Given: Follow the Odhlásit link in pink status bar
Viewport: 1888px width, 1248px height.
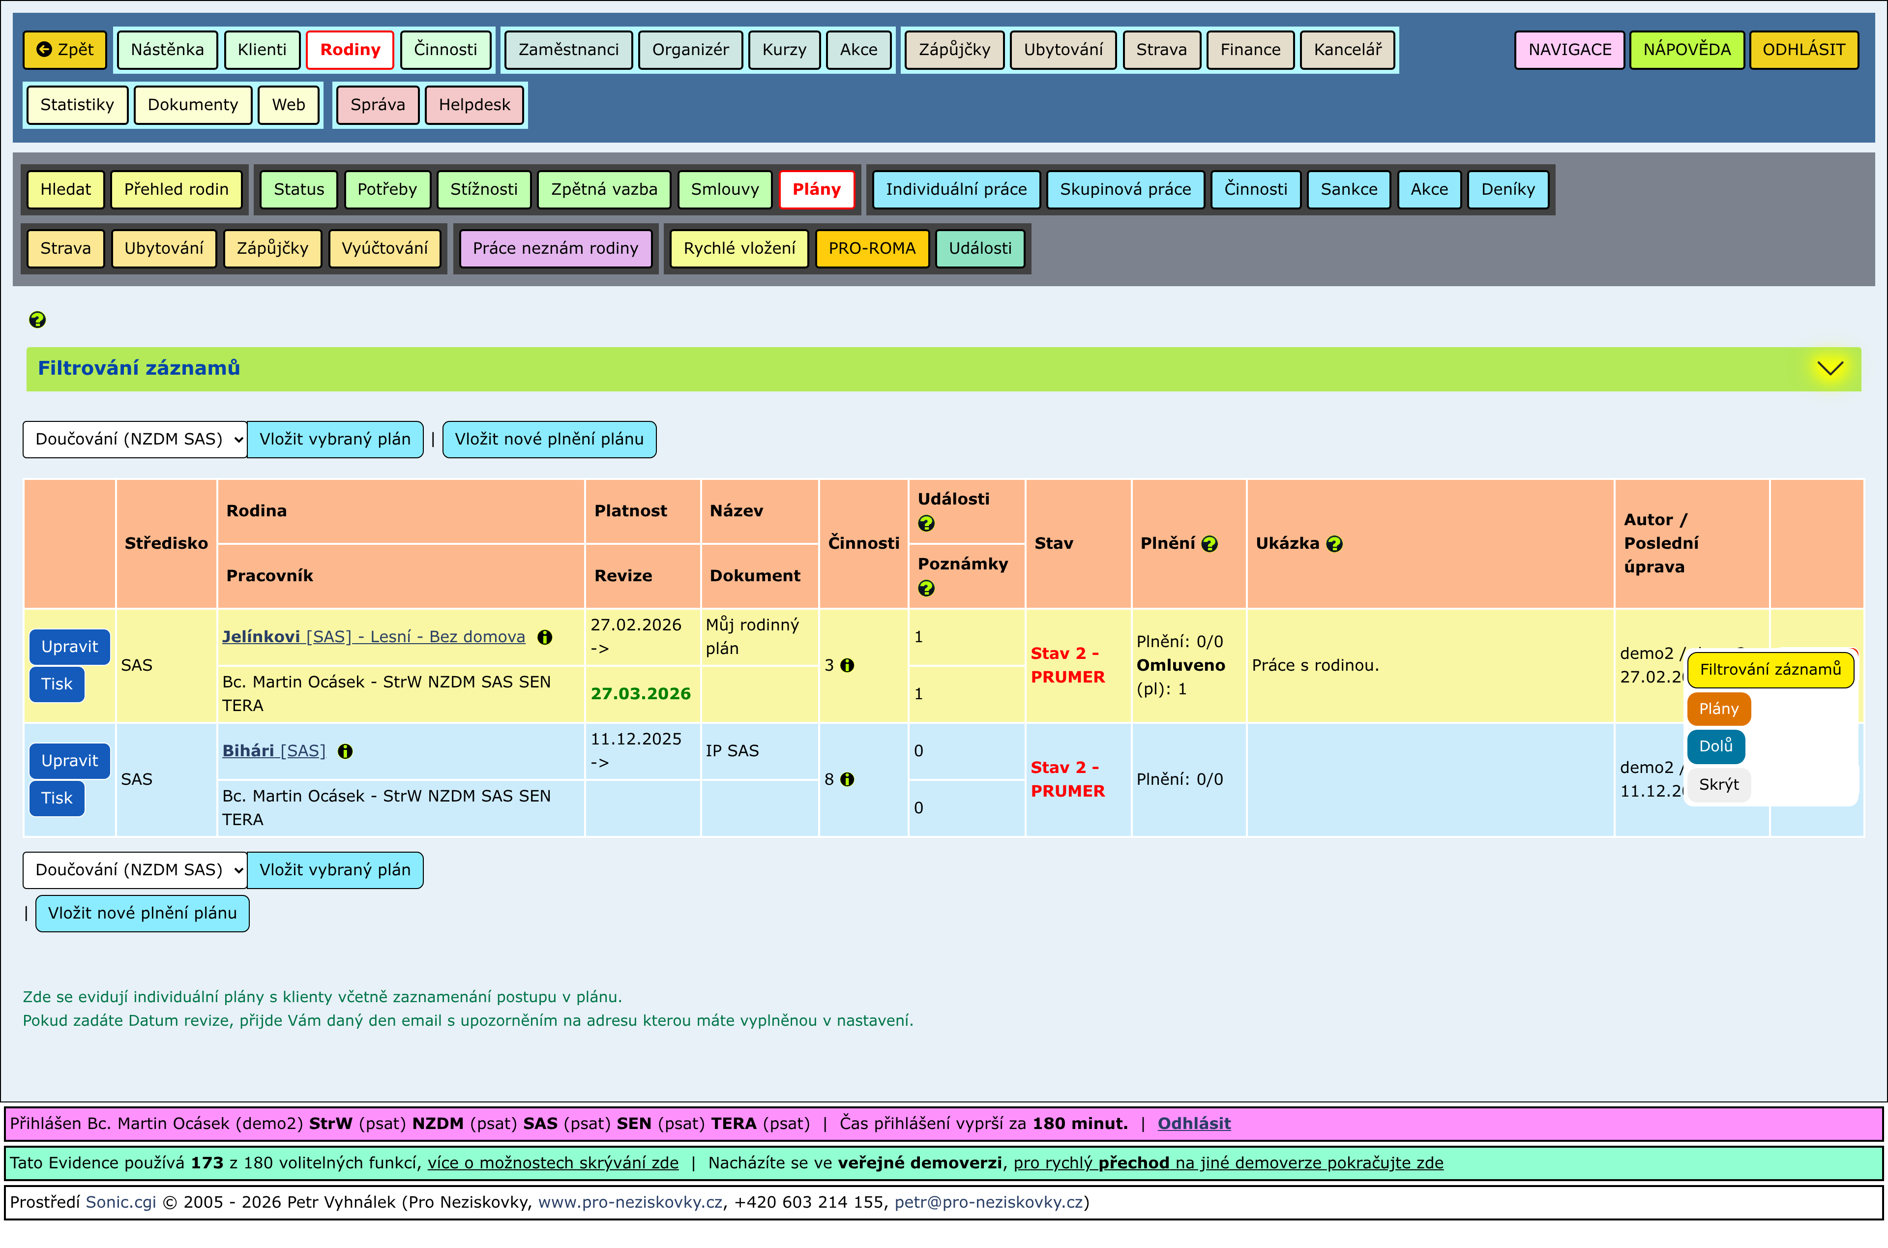Looking at the screenshot, I should 1193,1123.
